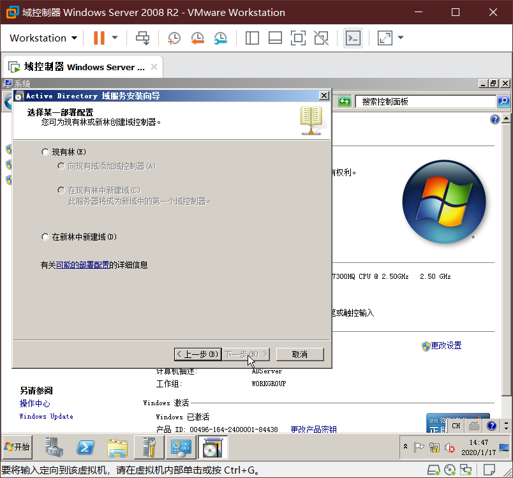
Task: Switch to the AD installer taskbar item
Action: (212, 447)
